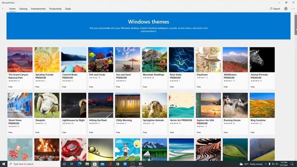This screenshot has width=297, height=167.
Task: Go back with the Store back arrow
Action: pos(3,9)
